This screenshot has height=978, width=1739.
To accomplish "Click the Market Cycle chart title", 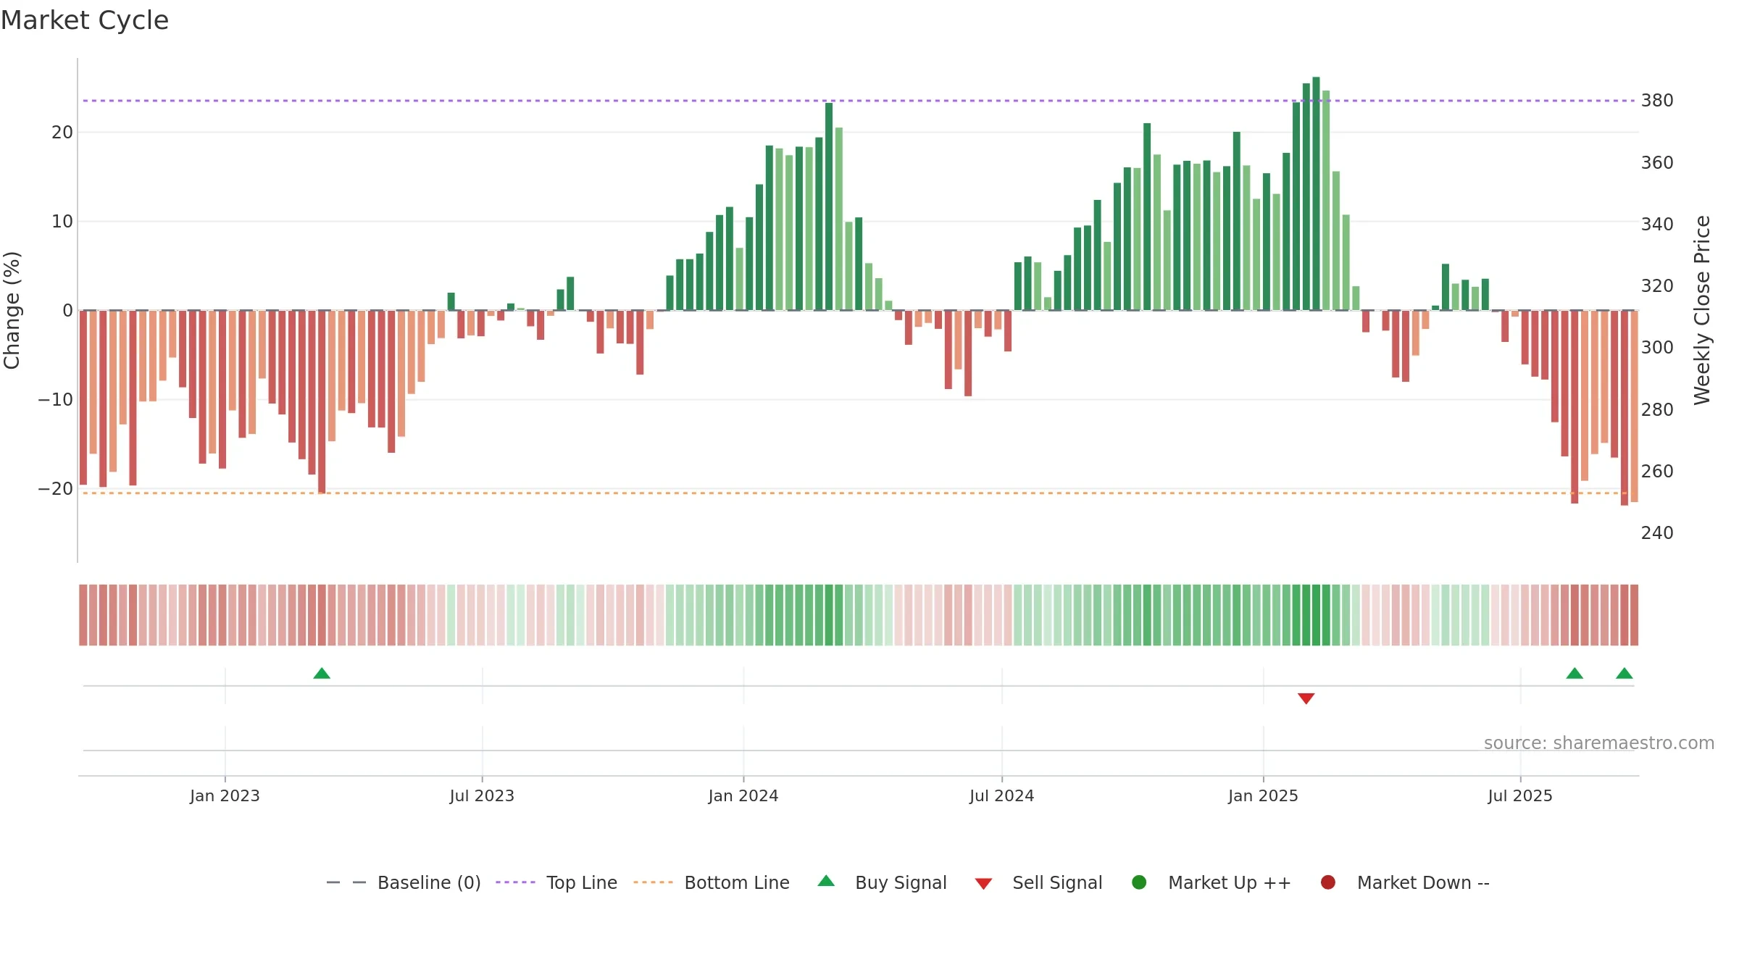I will point(85,20).
